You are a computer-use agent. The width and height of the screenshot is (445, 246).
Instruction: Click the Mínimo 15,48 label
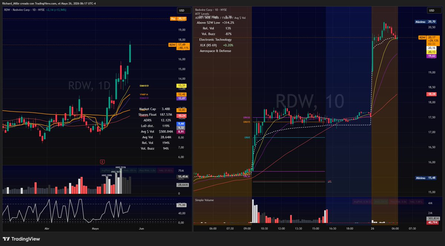click(425, 178)
